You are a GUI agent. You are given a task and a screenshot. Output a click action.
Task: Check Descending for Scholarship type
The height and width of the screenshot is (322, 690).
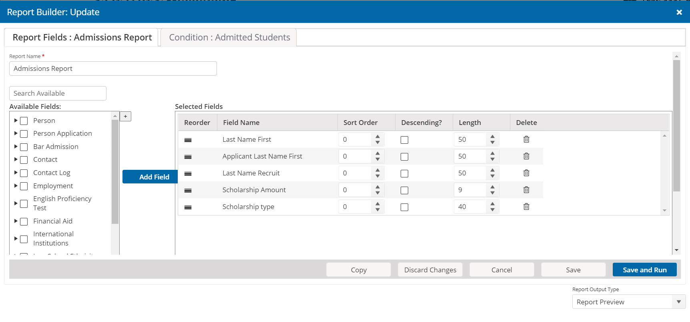coord(404,207)
